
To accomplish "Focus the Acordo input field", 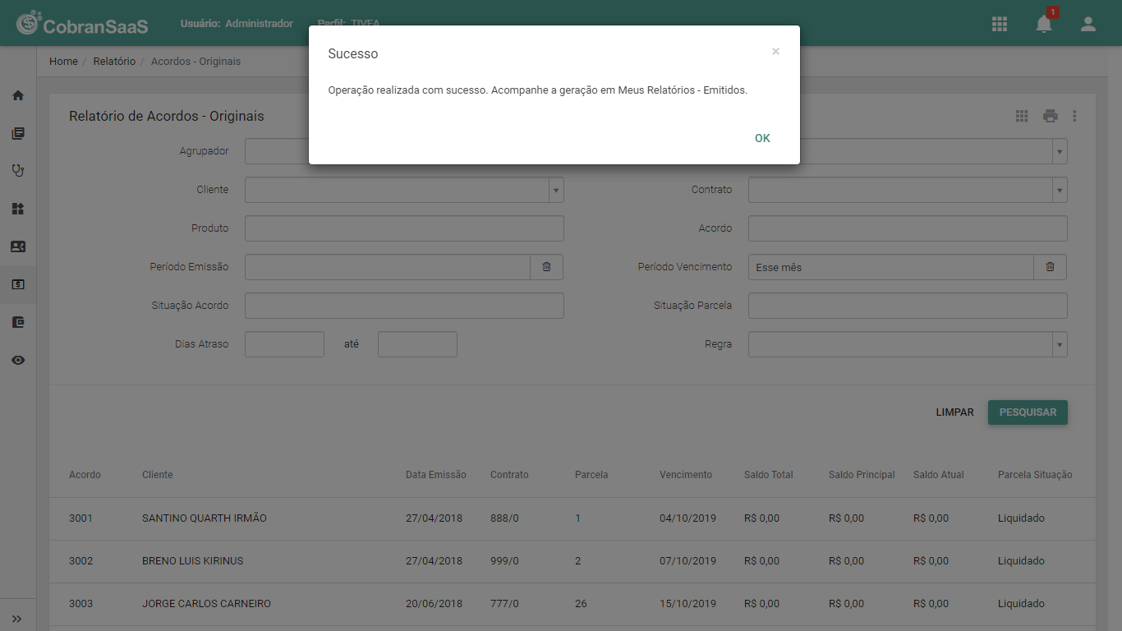I will tap(908, 228).
